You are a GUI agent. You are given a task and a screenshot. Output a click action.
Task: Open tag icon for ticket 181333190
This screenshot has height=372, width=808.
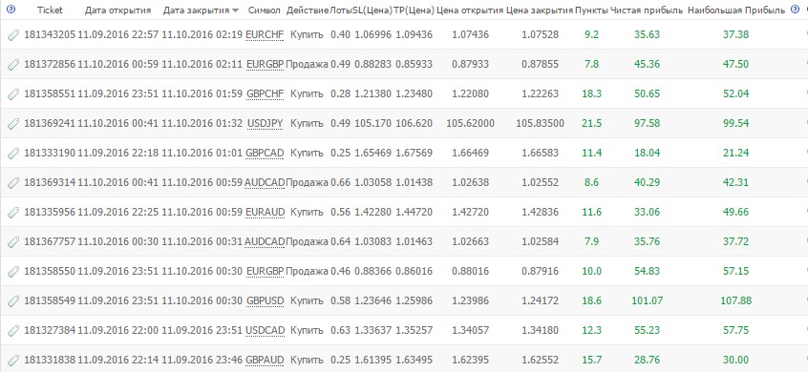(x=14, y=154)
